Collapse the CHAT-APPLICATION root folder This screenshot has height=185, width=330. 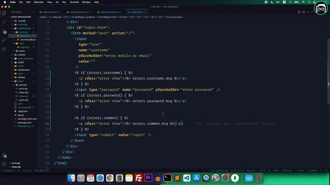click(x=21, y=17)
